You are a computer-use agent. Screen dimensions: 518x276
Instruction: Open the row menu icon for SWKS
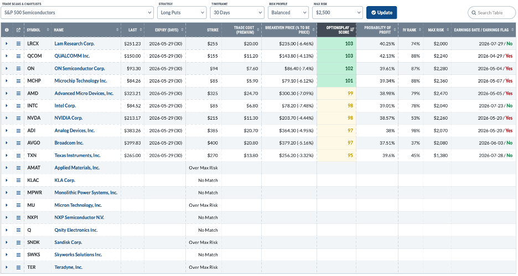tap(18, 255)
